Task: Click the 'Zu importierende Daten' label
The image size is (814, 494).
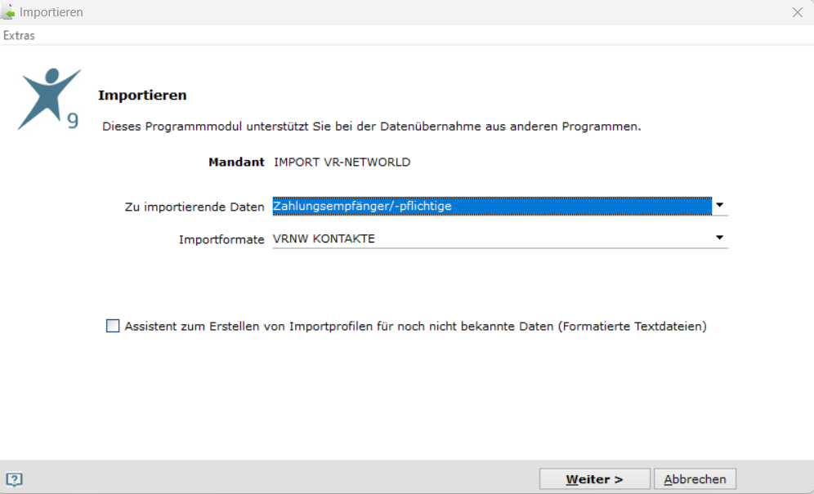Action: pyautogui.click(x=195, y=207)
